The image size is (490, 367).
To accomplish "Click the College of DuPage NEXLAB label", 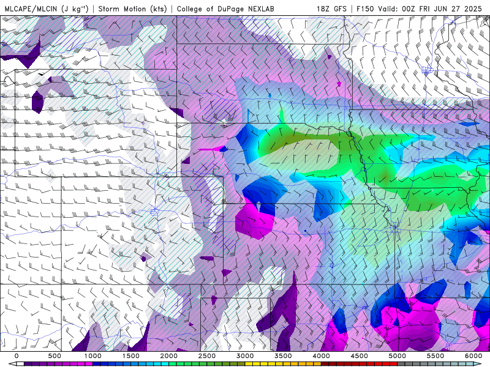I will click(x=225, y=9).
